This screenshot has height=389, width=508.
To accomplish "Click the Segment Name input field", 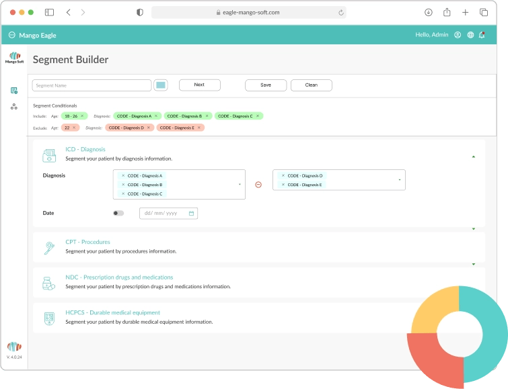I will coord(92,85).
